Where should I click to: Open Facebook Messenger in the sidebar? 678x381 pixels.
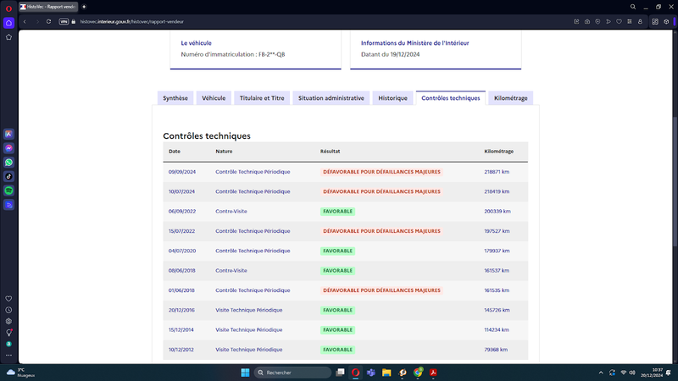8,148
